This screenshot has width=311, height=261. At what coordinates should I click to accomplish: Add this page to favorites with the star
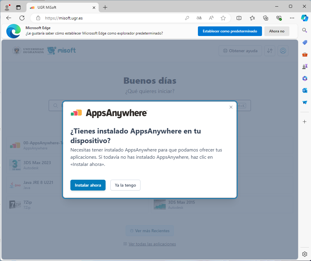tap(223, 18)
